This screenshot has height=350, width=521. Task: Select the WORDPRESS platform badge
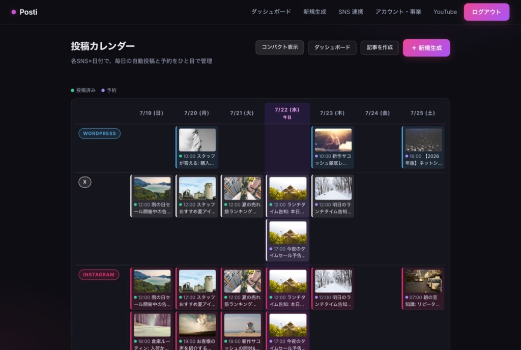point(99,133)
